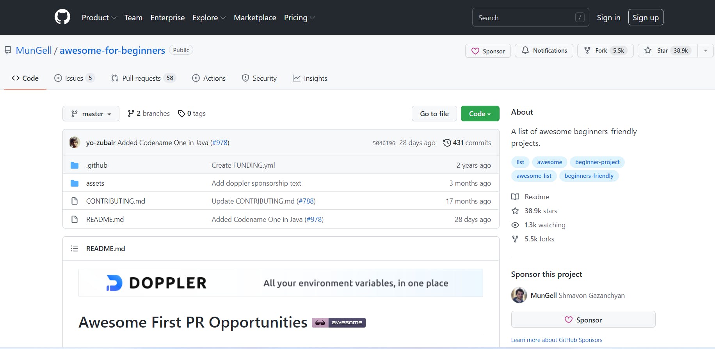This screenshot has width=715, height=349.
Task: Click the awesome badge next to heading
Action: 339,322
